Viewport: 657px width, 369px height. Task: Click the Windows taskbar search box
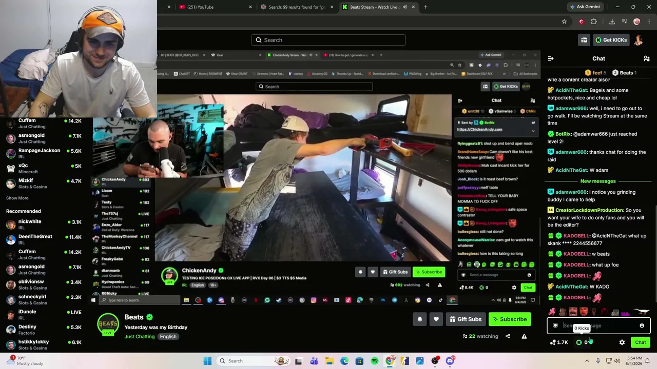253,361
